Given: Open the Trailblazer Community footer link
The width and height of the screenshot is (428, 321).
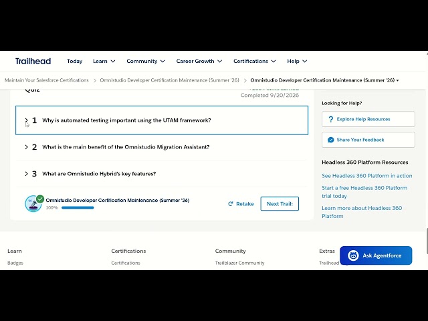Looking at the screenshot, I should [x=239, y=263].
